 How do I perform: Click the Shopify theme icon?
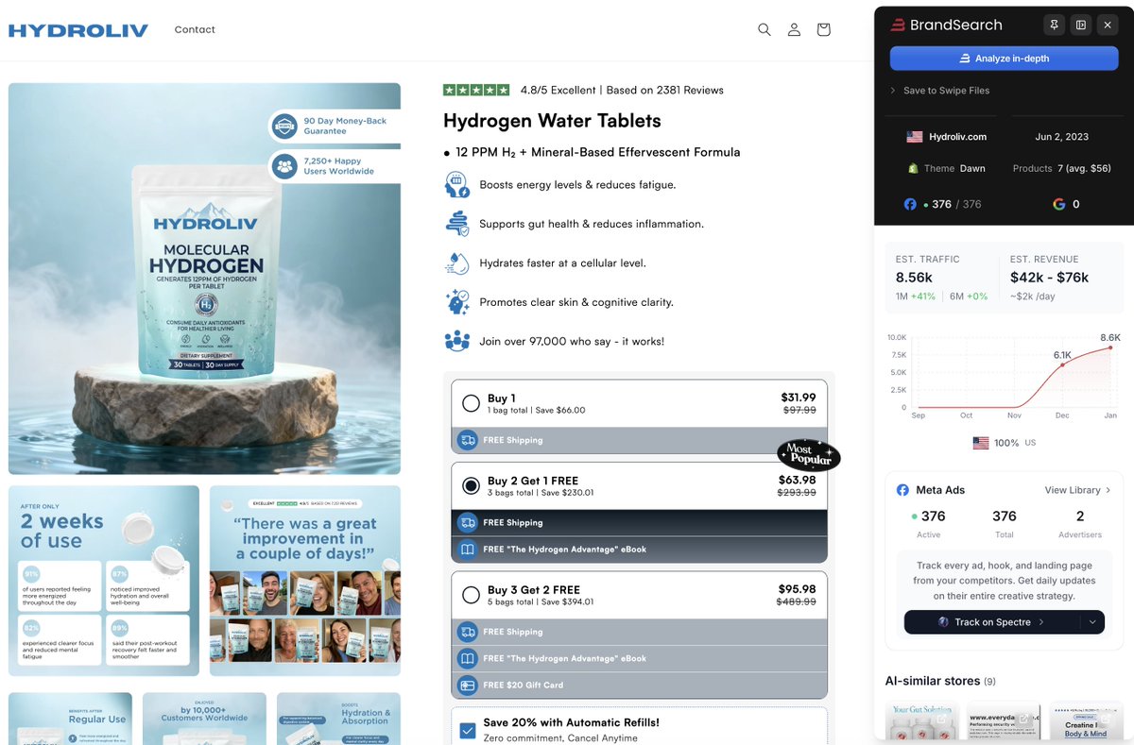913,168
